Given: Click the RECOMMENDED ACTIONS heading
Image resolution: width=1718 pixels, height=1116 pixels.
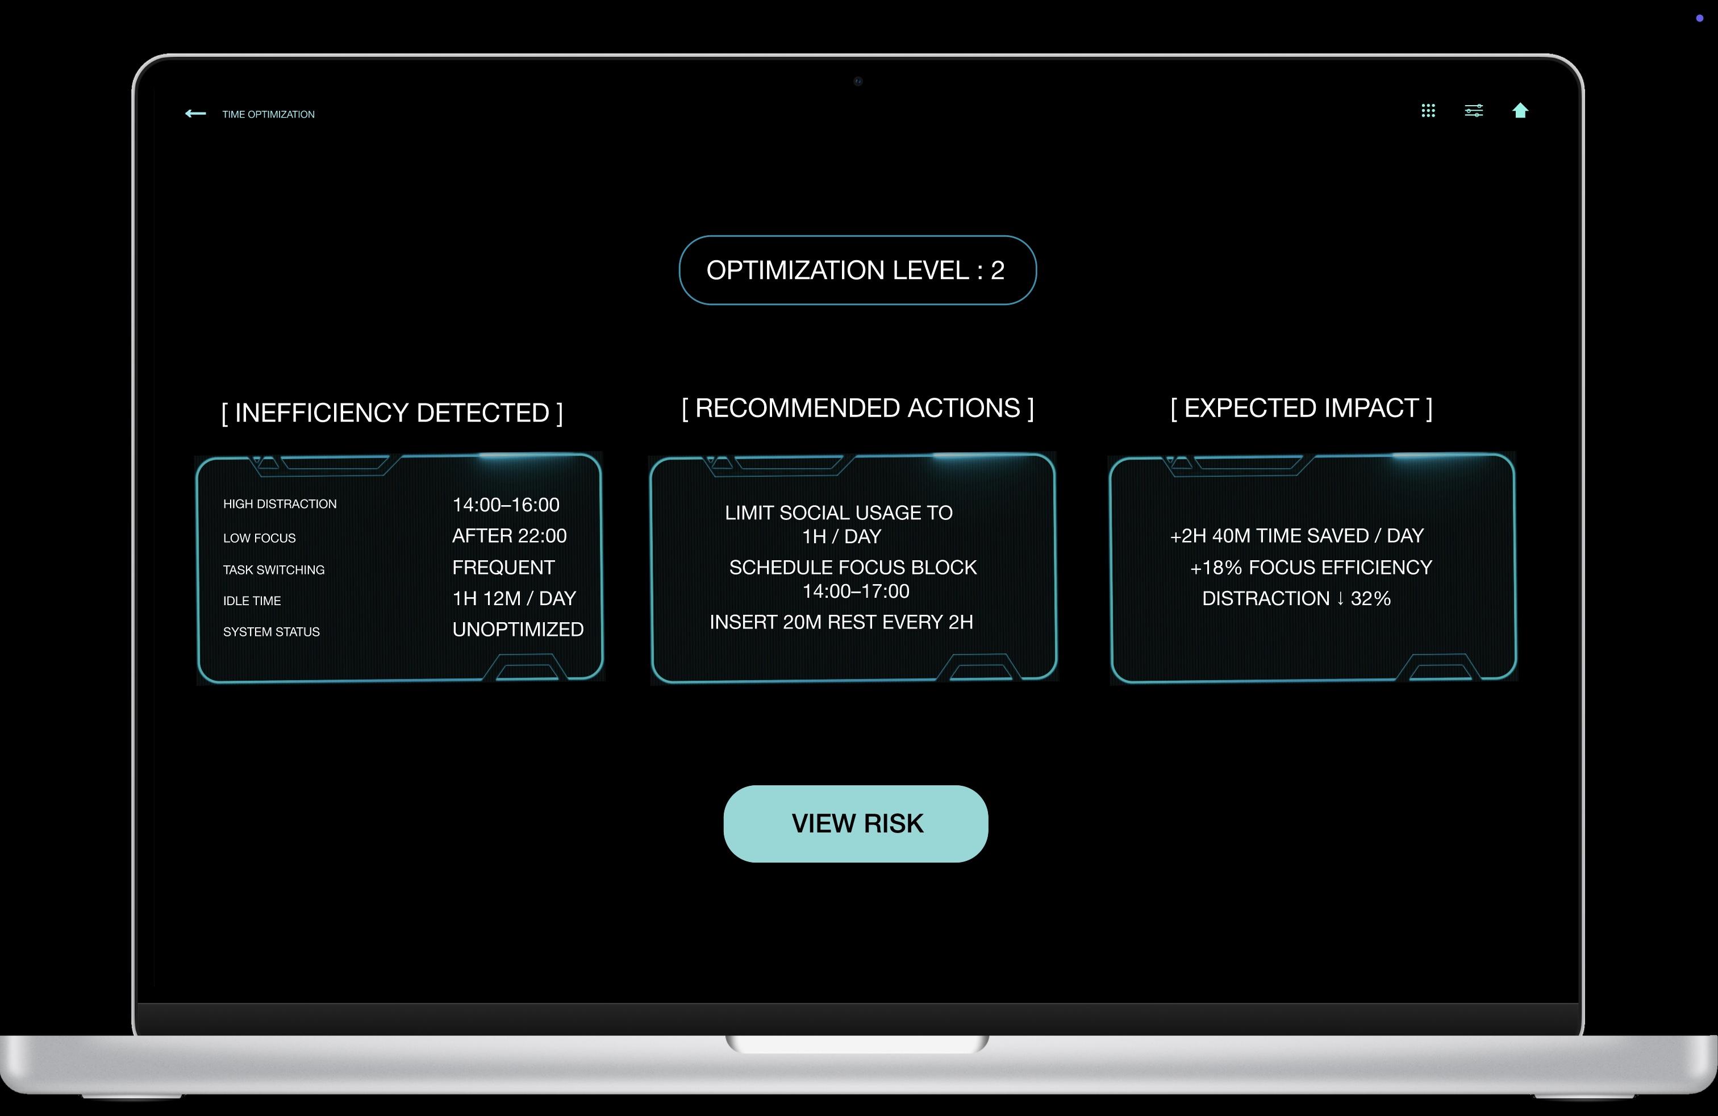Looking at the screenshot, I should click(857, 408).
